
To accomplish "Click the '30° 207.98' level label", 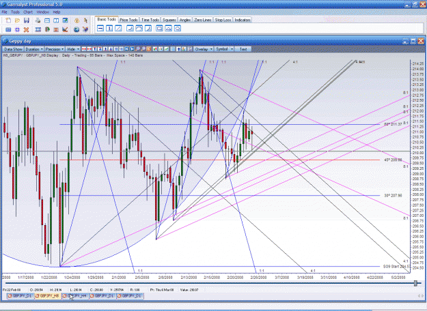I will coord(393,196).
